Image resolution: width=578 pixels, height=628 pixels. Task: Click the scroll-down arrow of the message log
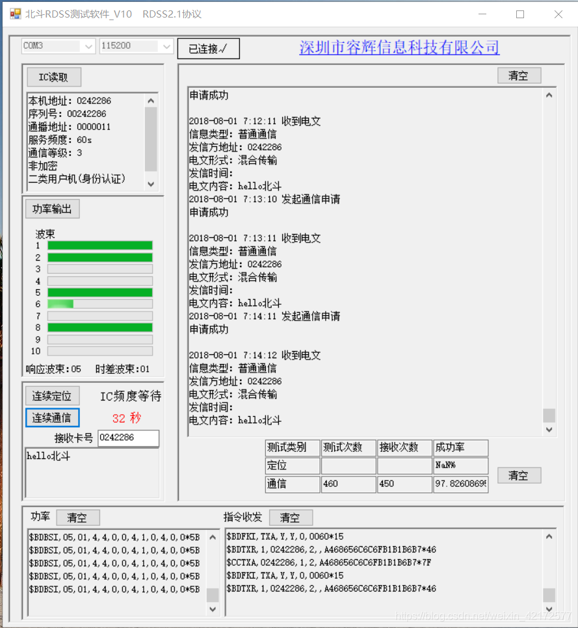pyautogui.click(x=549, y=429)
